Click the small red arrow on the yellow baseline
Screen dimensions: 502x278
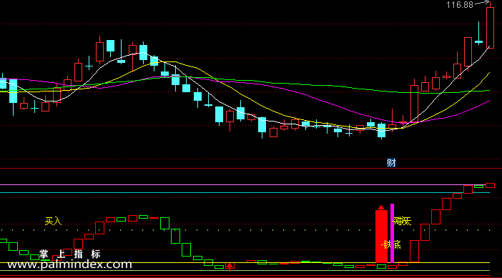point(230,267)
